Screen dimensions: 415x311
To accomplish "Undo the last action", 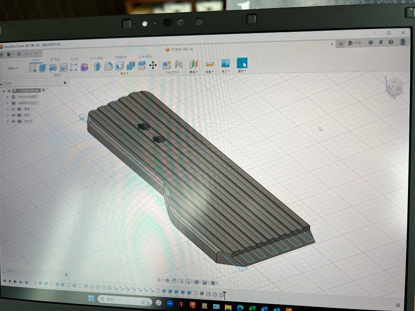I will [x=27, y=54].
